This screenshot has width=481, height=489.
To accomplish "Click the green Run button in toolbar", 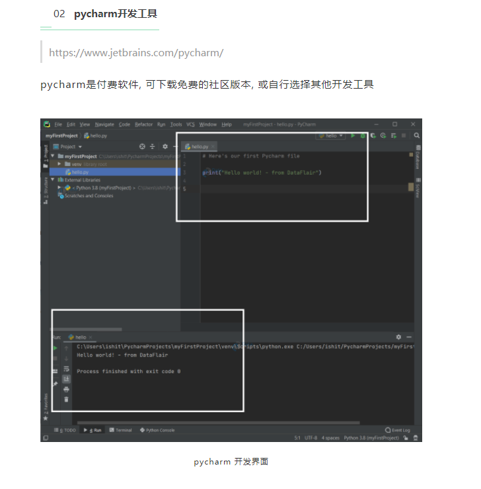I will (353, 136).
